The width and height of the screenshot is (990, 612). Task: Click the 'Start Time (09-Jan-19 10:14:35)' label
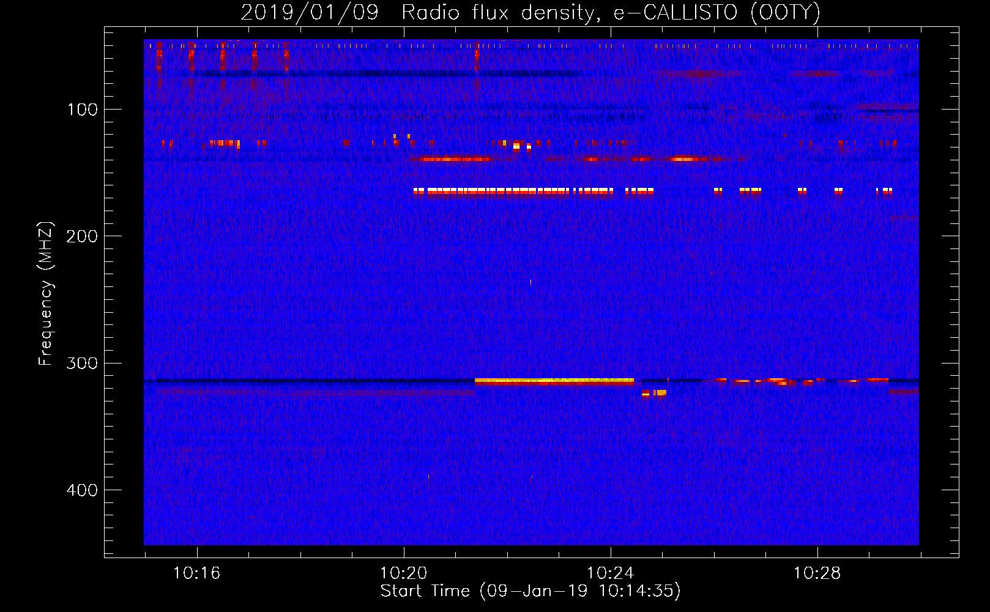[530, 591]
